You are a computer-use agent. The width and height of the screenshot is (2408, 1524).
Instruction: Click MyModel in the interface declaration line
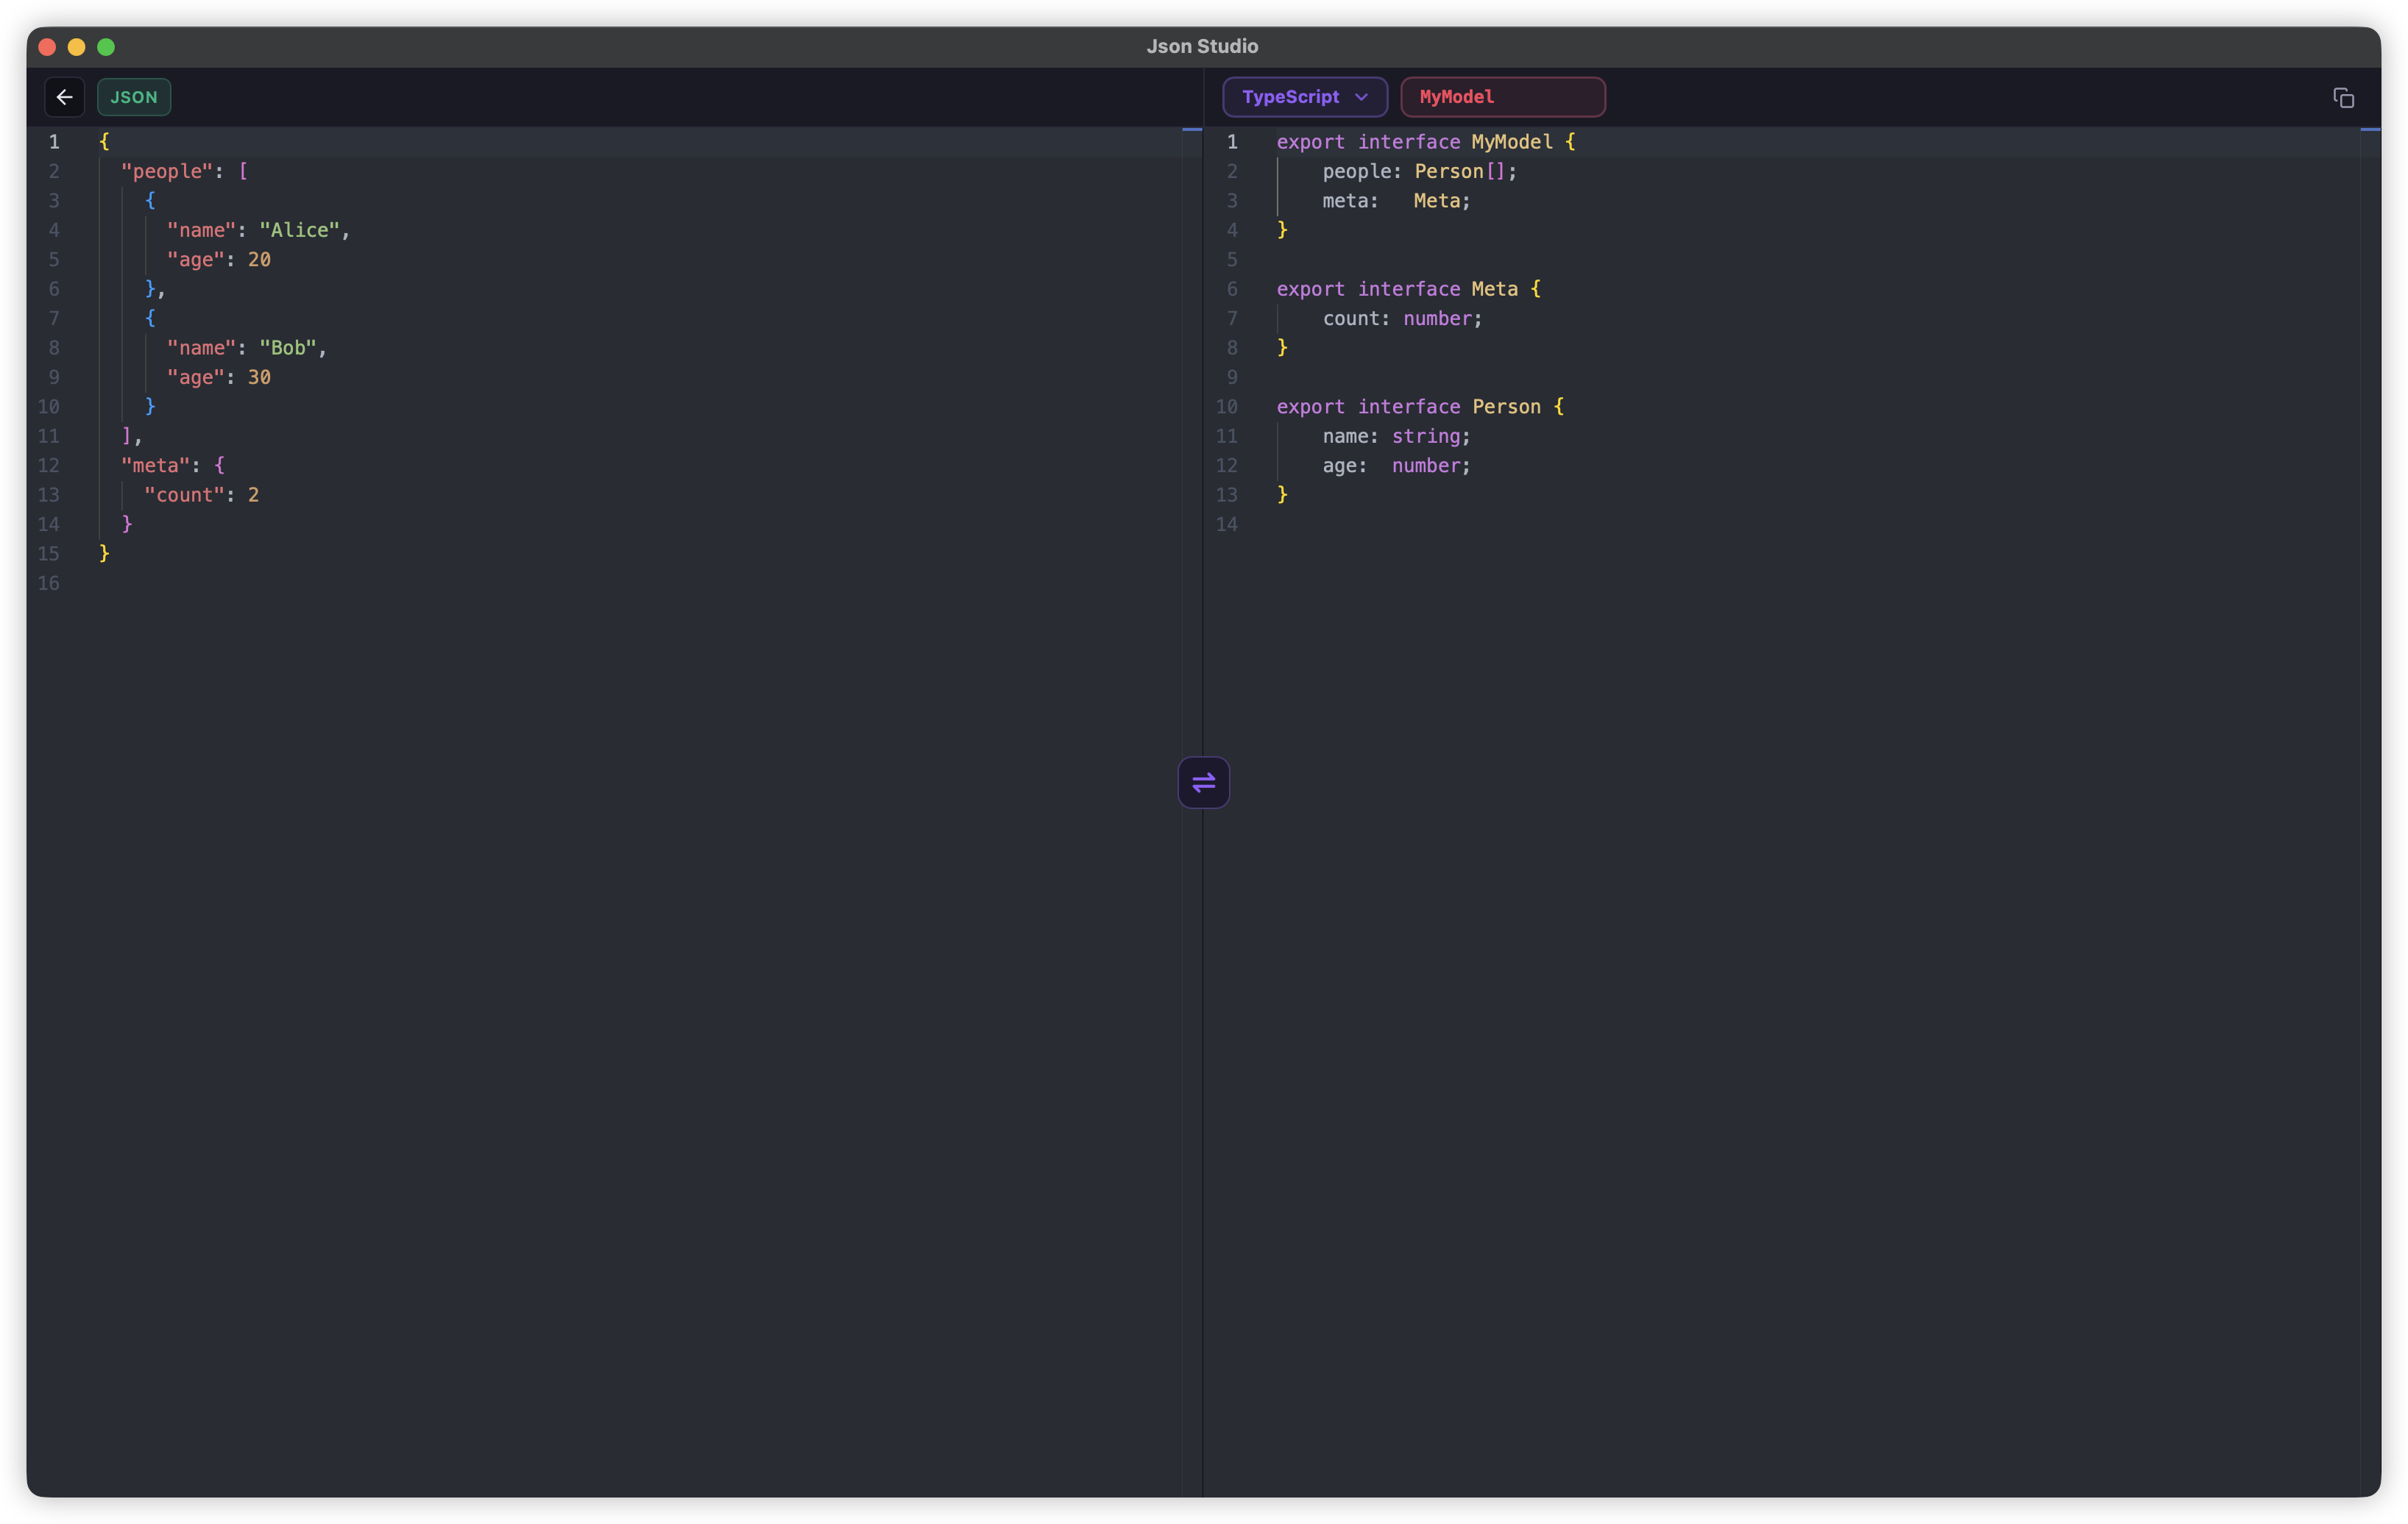tap(1512, 142)
